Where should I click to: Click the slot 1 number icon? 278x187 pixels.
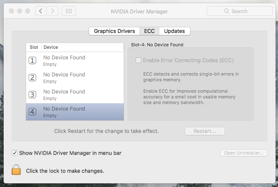33,61
